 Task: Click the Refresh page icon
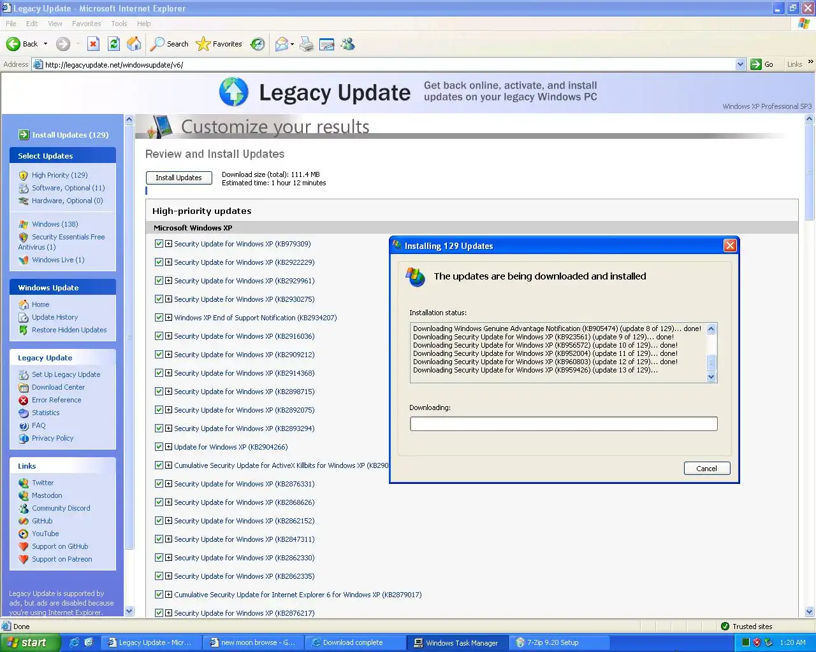tap(113, 44)
